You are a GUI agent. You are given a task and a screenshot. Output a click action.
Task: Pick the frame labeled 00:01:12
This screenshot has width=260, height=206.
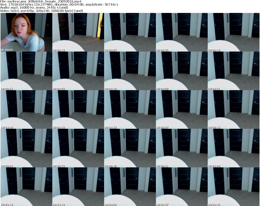point(130,71)
